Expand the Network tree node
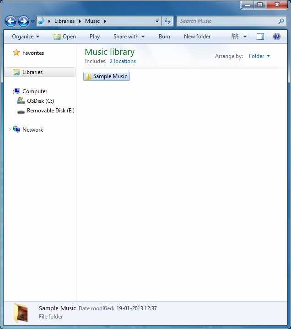The image size is (291, 329). click(10, 130)
